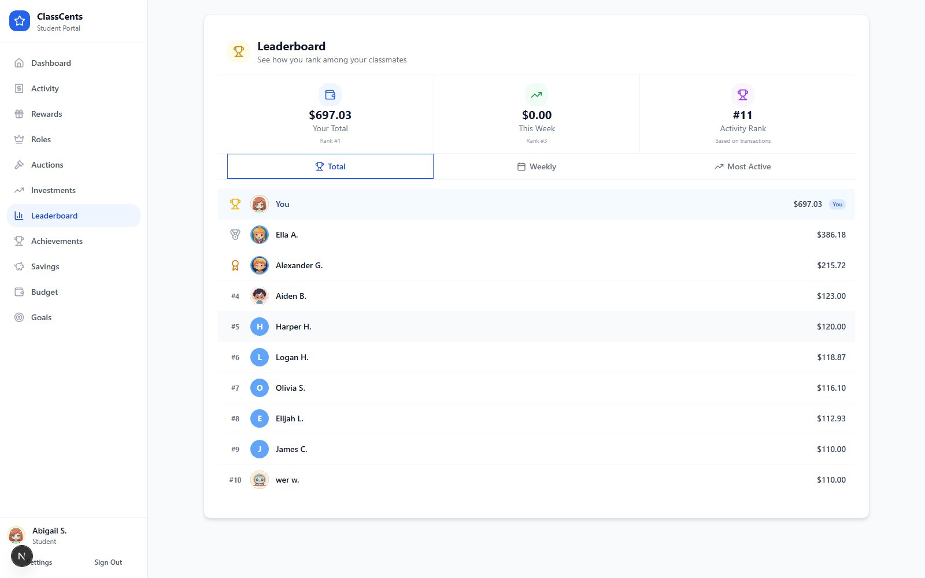The image size is (925, 578).
Task: Switch to the Weekly leaderboard tab
Action: pyautogui.click(x=536, y=166)
